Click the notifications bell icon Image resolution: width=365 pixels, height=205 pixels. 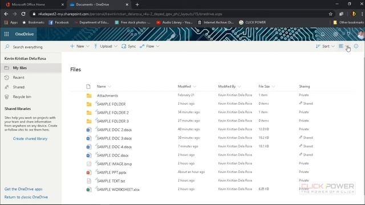[323, 34]
